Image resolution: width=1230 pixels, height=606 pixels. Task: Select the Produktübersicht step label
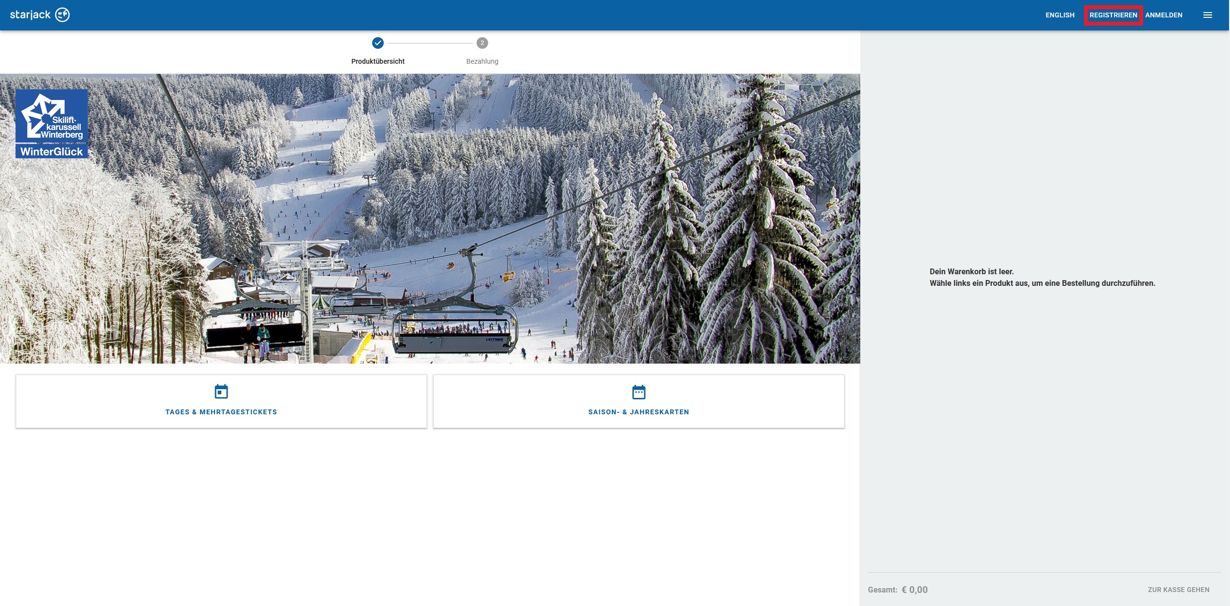pos(378,61)
